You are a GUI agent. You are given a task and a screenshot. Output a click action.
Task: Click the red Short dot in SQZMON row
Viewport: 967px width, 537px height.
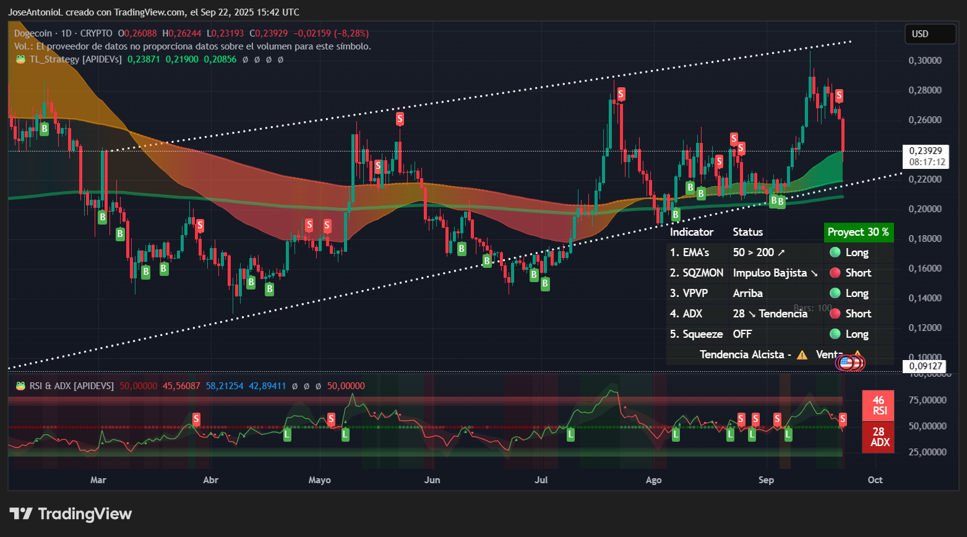835,273
